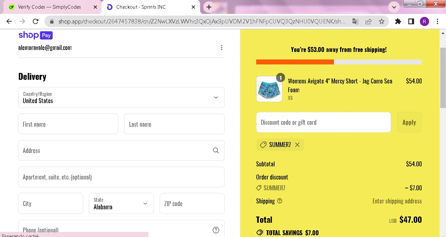
Task: Click the Apply discount button
Action: point(409,122)
